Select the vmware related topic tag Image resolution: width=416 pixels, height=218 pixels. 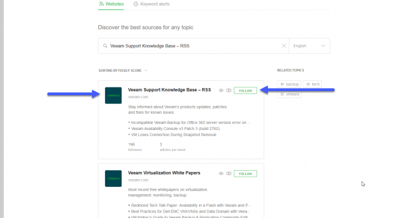pos(289,94)
